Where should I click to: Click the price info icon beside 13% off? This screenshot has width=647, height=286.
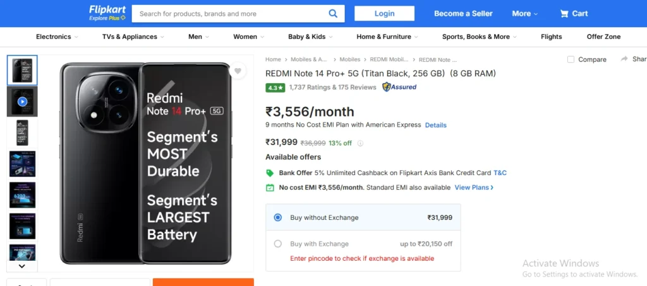(360, 143)
